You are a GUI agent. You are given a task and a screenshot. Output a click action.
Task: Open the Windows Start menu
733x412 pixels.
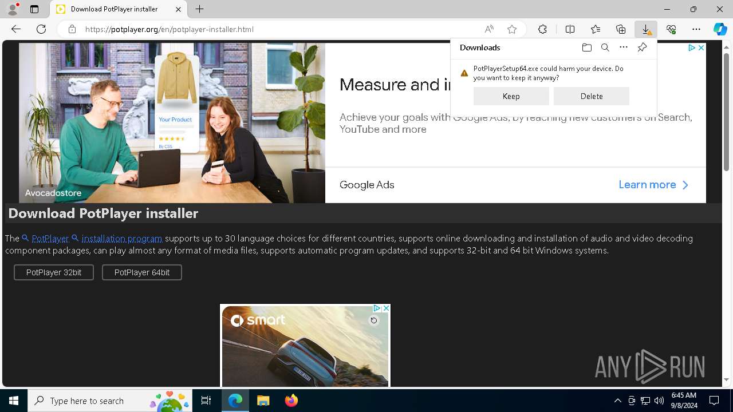[x=14, y=401]
